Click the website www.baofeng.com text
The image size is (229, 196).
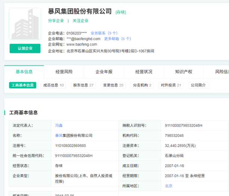click(x=82, y=44)
